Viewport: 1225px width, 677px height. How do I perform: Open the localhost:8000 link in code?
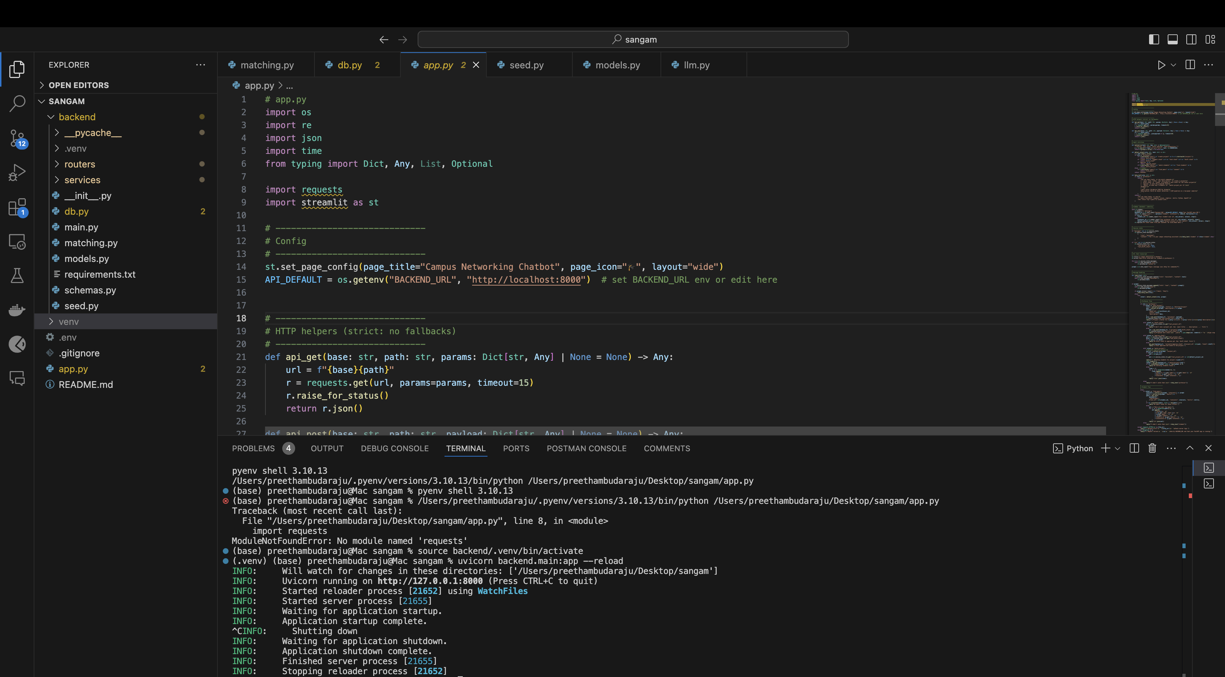pyautogui.click(x=526, y=280)
